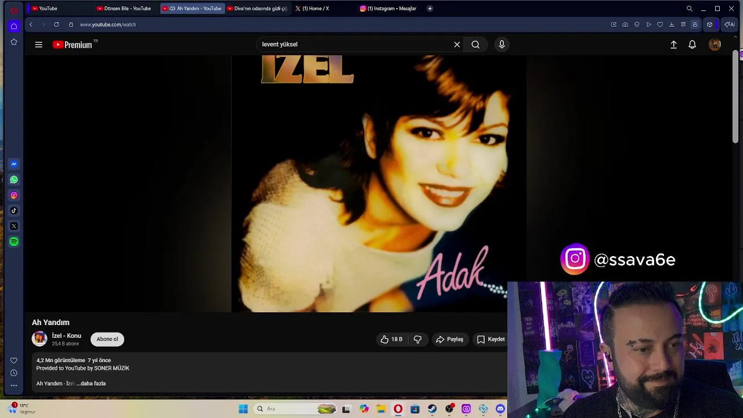
Task: Open Discord from taskbar
Action: (x=500, y=409)
